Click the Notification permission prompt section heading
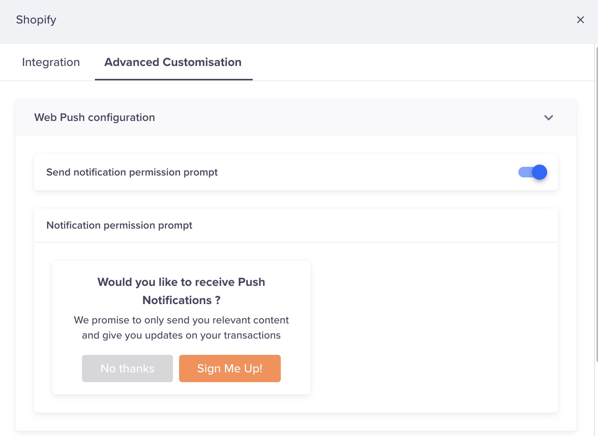The height and width of the screenshot is (436, 598). pos(119,225)
